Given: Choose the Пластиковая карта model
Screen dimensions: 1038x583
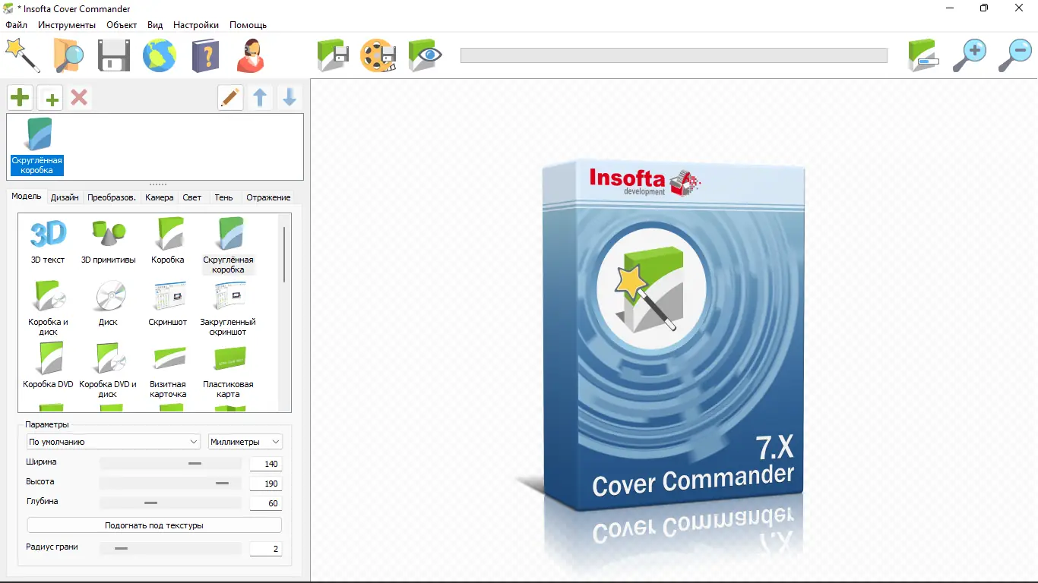Looking at the screenshot, I should pos(228,370).
